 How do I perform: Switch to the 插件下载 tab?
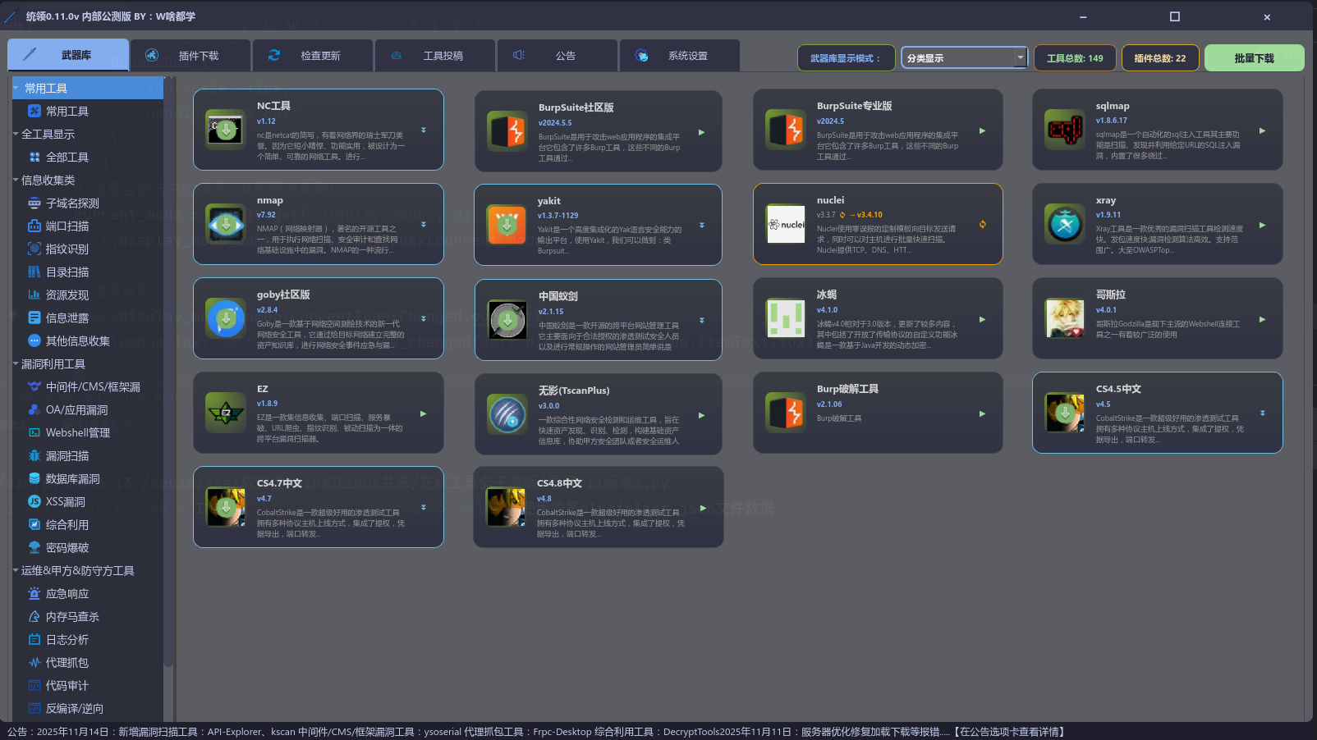[x=190, y=55]
